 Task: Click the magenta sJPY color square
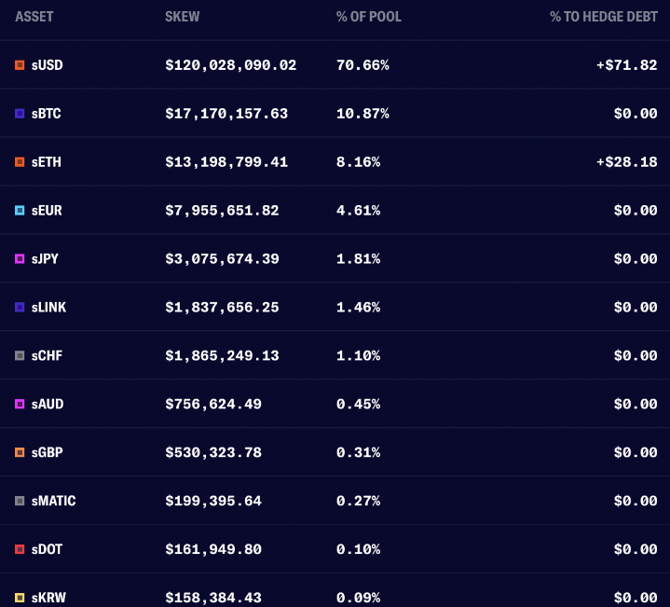[20, 258]
